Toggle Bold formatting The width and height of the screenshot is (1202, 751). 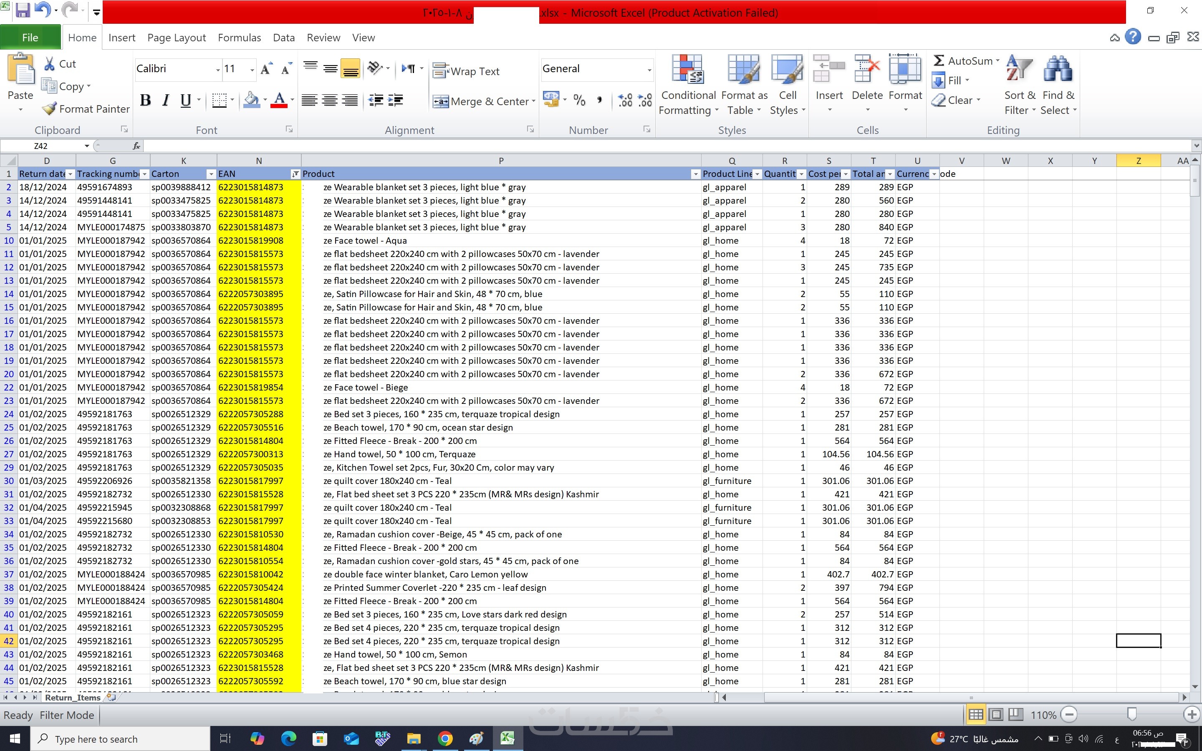click(x=145, y=100)
